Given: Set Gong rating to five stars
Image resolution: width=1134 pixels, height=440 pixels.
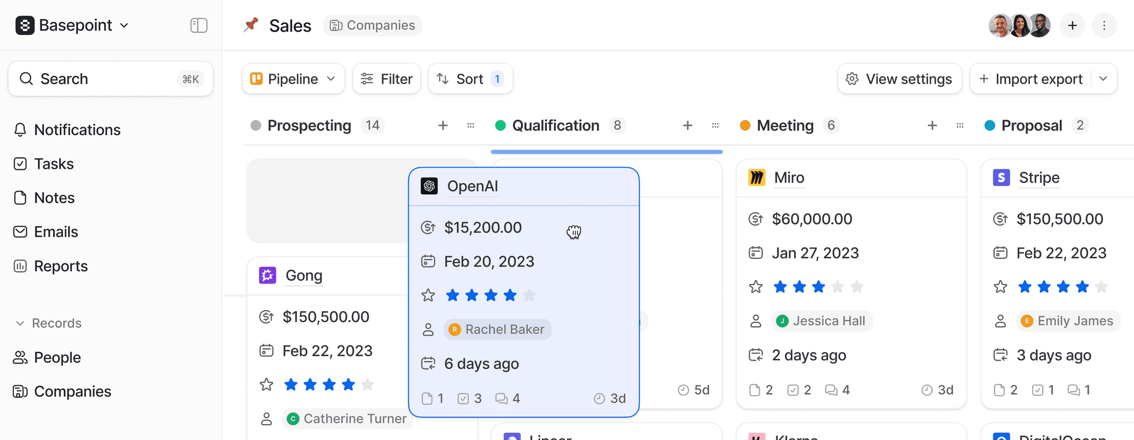Looking at the screenshot, I should tap(368, 385).
